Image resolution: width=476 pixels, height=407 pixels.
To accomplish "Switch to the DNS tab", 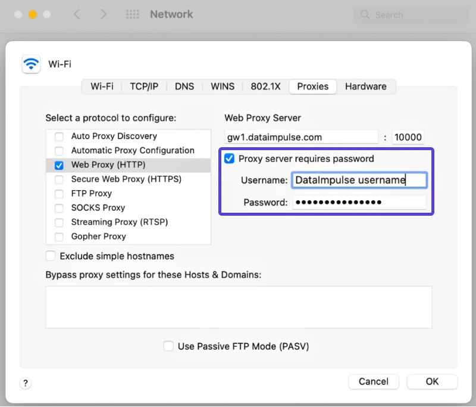I will (184, 86).
